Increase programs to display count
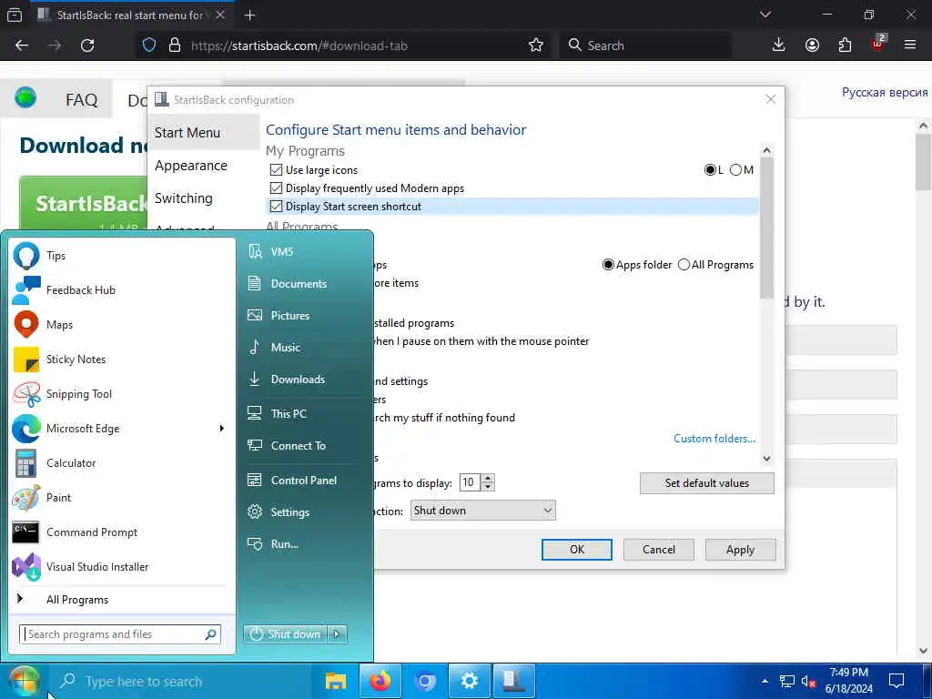This screenshot has width=932, height=699. pos(488,479)
